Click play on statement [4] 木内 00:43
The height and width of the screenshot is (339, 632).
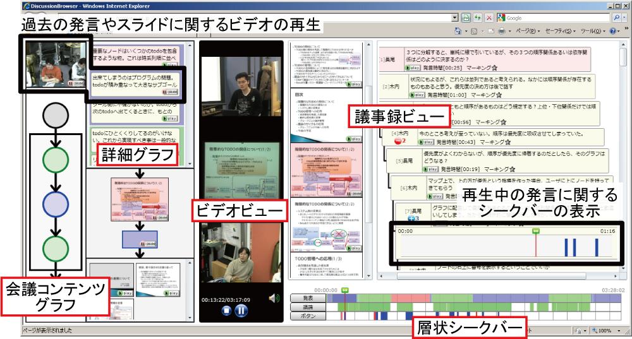click(427, 142)
